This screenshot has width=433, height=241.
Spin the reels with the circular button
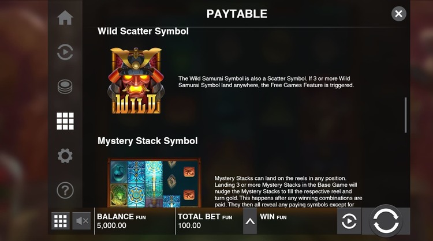(x=386, y=221)
